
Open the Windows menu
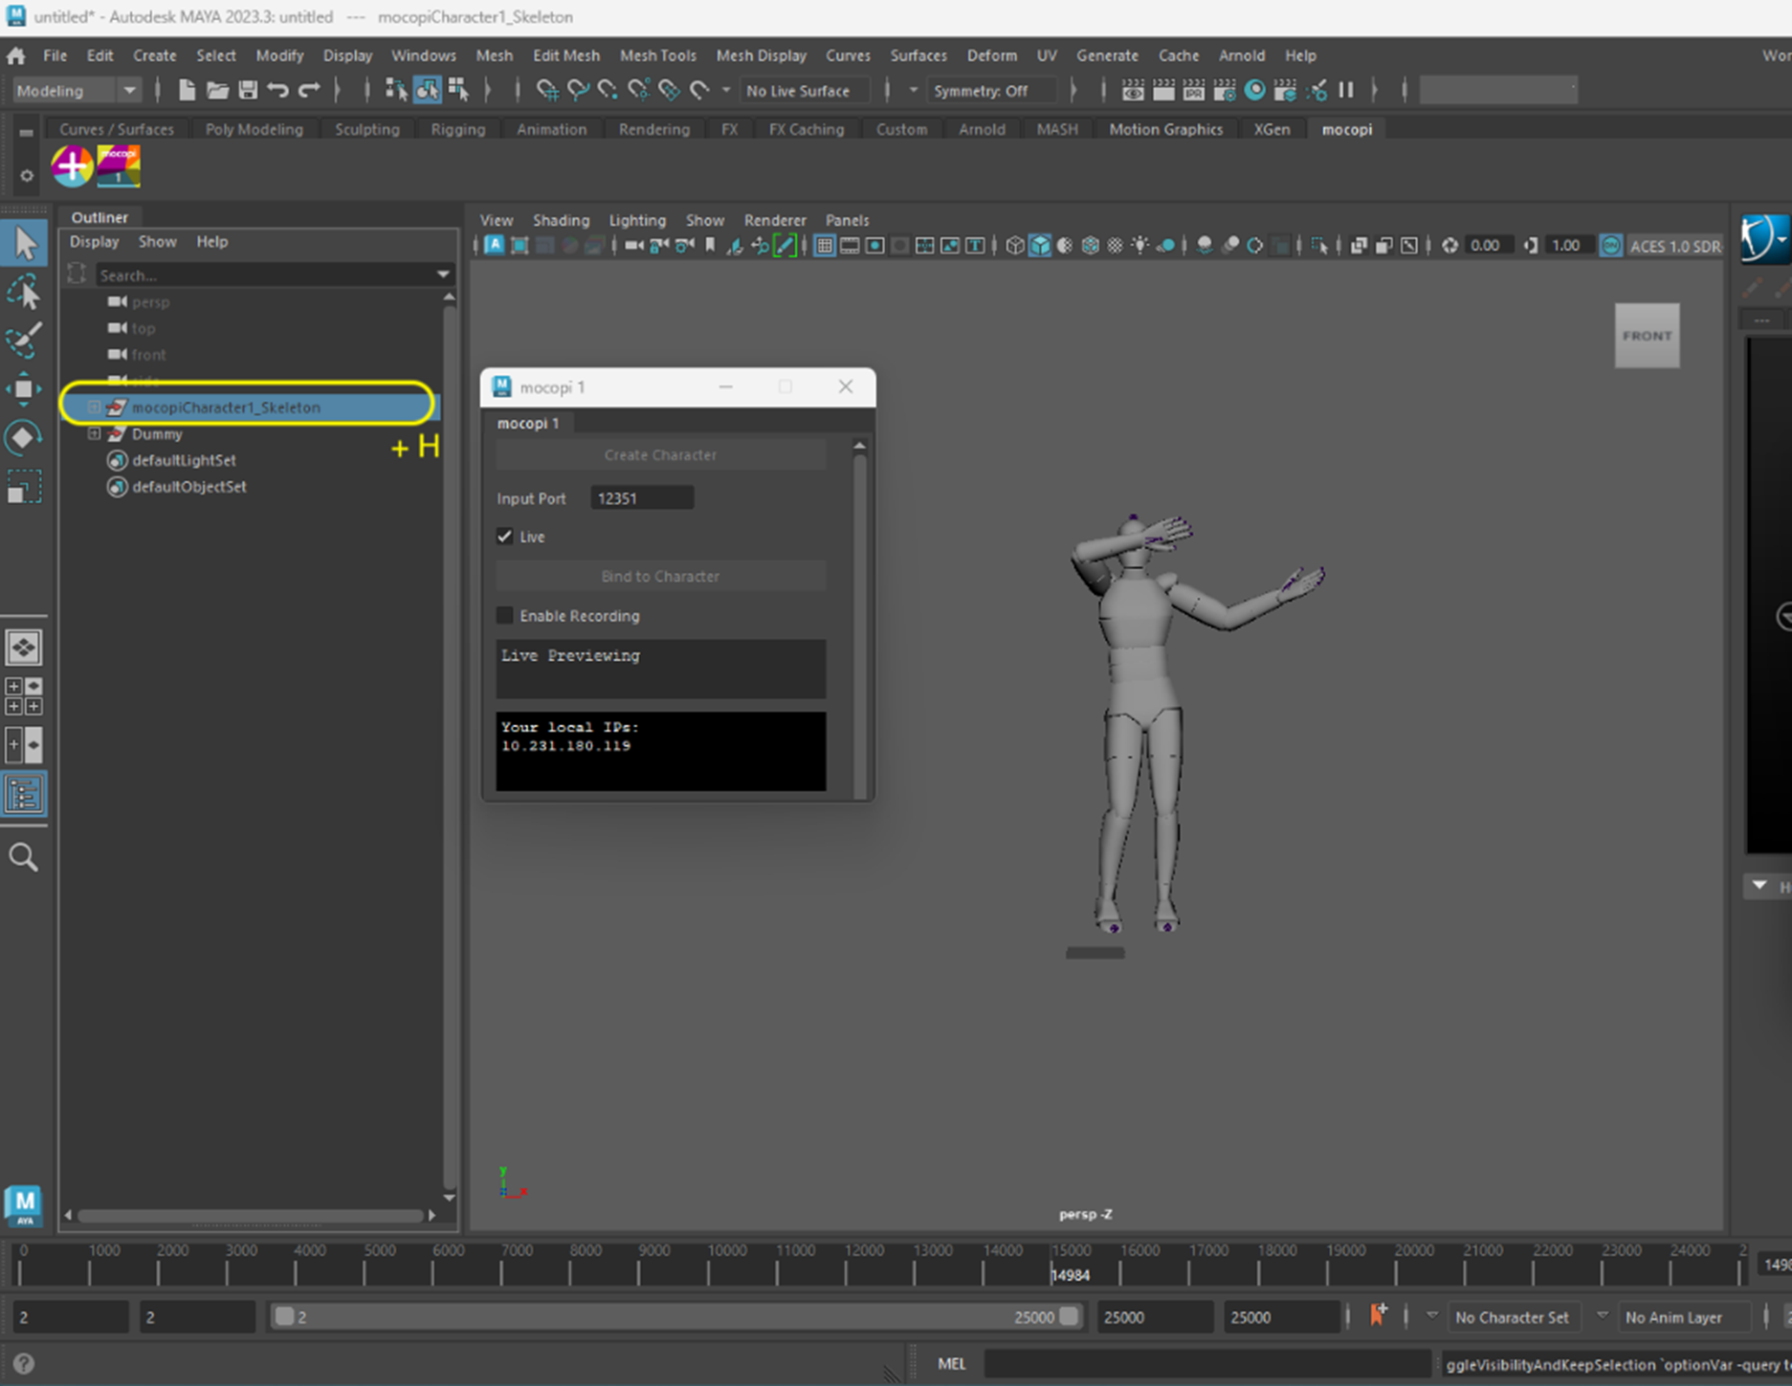click(423, 55)
